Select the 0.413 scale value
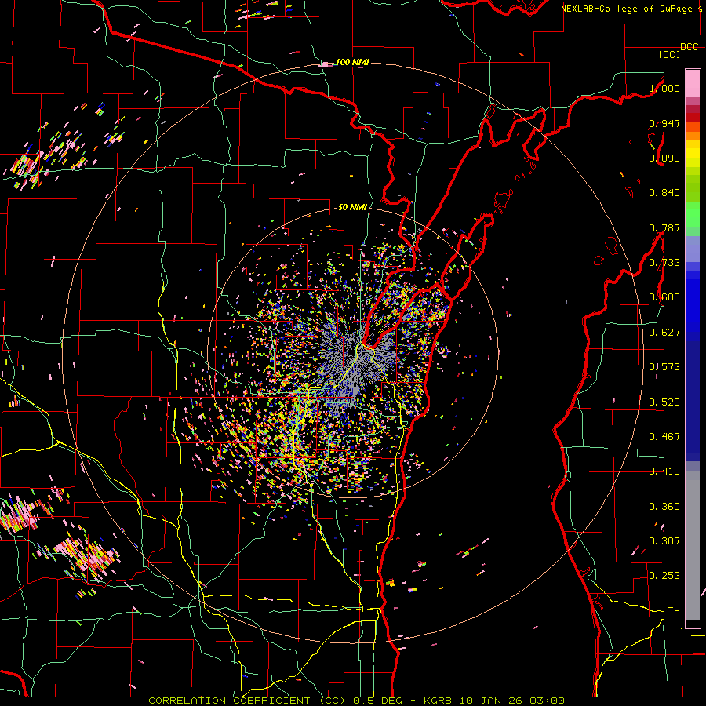Viewport: 706px width, 706px height. pos(664,471)
